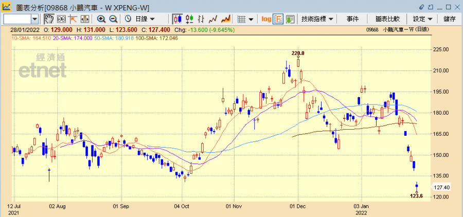The image size is (463, 217).
Task: Click the zoom in magnifier icon
Action: click(x=101, y=19)
